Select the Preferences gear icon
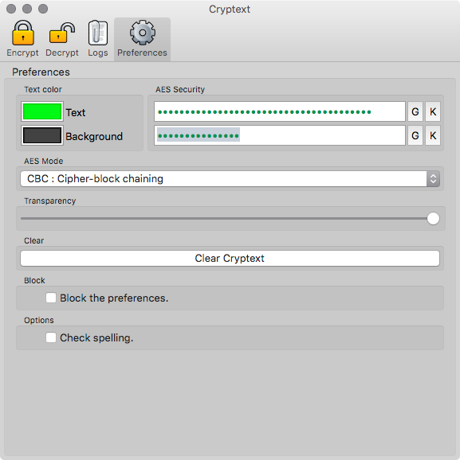Screen dimensions: 460x460 coord(143,33)
